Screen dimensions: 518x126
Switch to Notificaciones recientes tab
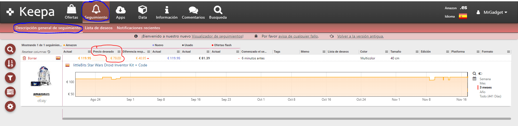138,28
